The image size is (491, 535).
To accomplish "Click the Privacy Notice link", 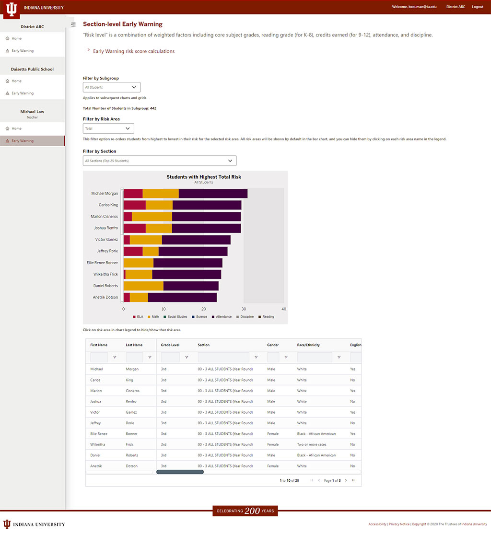I will click(x=399, y=524).
